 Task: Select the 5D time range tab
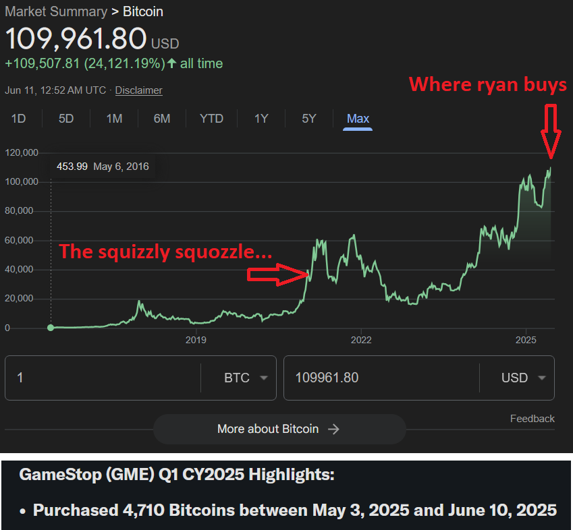click(x=66, y=119)
